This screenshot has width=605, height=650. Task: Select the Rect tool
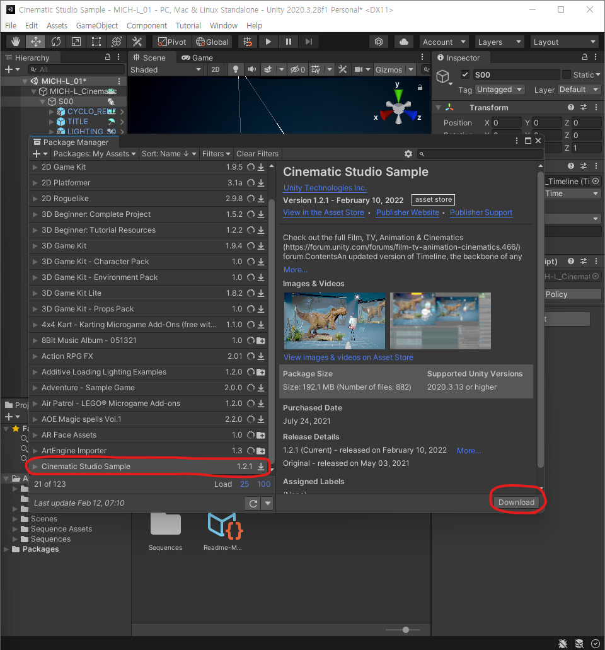[96, 42]
